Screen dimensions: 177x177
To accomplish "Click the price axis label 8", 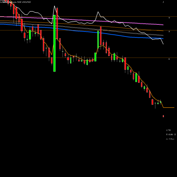I will [169, 32].
